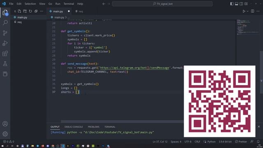Expand the breadcrumb ellipsis after main.py

[x=69, y=17]
